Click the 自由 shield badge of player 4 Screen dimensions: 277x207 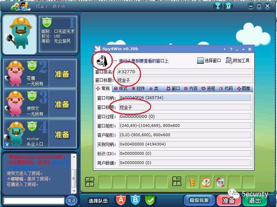click(x=32, y=126)
